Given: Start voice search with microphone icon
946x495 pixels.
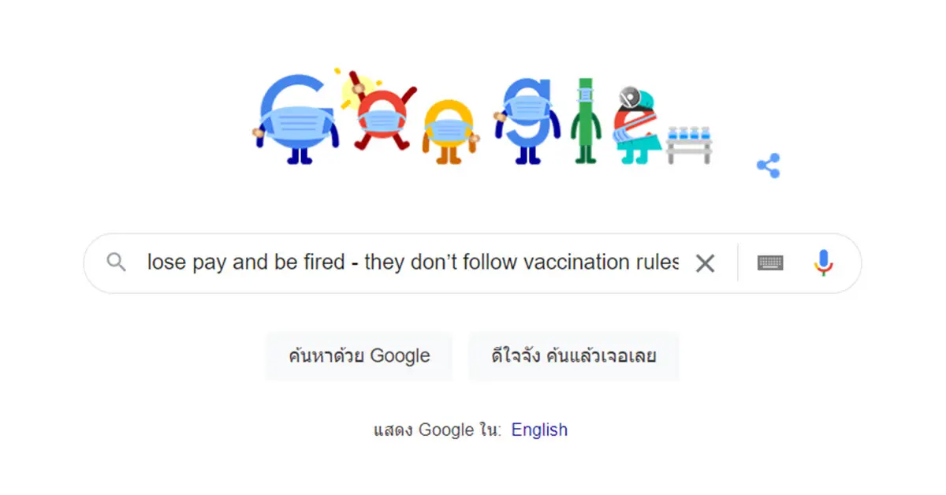Looking at the screenshot, I should pyautogui.click(x=823, y=263).
